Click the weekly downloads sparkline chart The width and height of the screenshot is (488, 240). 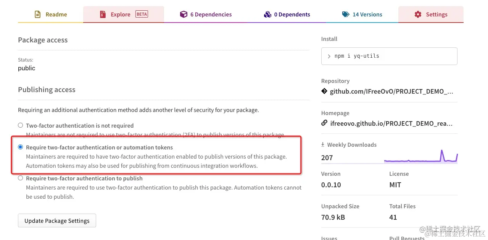coord(420,157)
